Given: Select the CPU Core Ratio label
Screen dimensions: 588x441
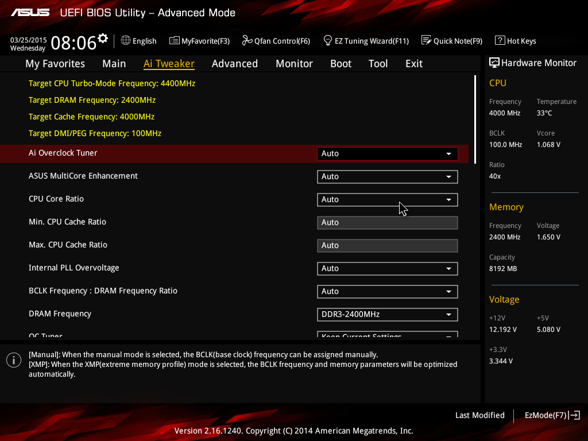Looking at the screenshot, I should coord(56,199).
